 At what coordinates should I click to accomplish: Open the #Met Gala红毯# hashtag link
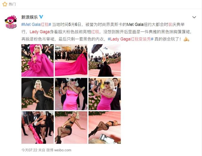point(36,24)
